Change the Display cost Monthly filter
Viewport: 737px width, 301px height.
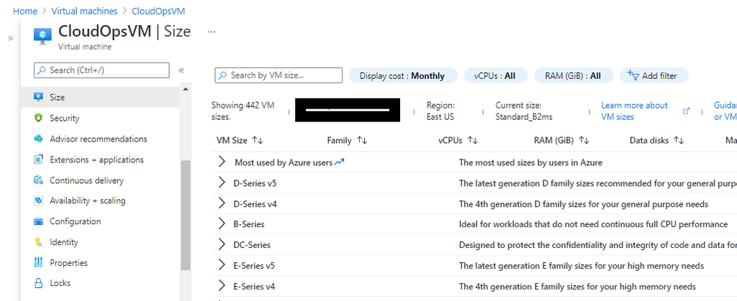[403, 75]
